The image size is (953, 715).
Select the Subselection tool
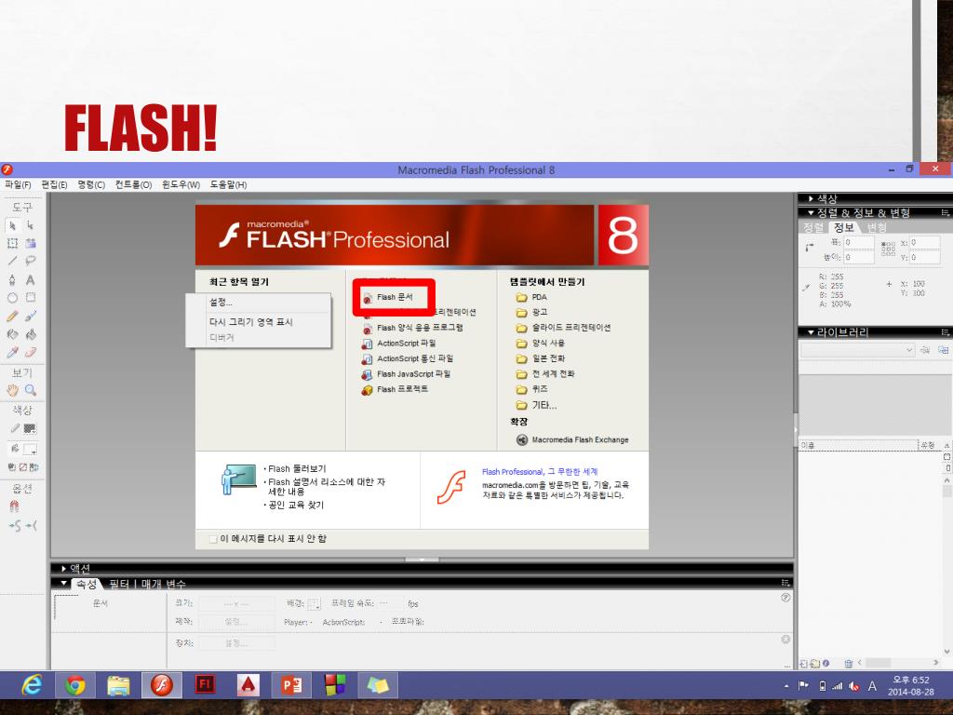click(x=31, y=225)
